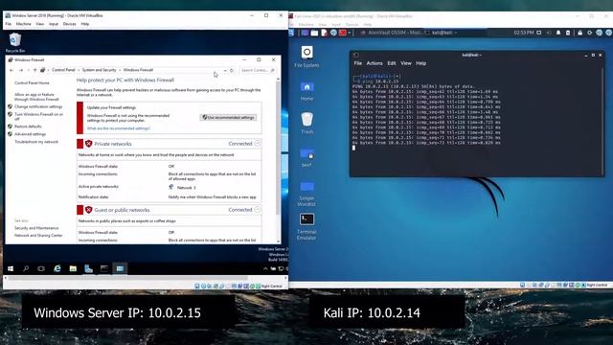Viewport: 613px width, 345px height.
Task: Open Allow an app or feature through Firewall
Action: coord(36,97)
